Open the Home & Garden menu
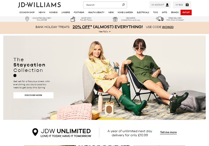 pyautogui.click(x=125, y=12)
